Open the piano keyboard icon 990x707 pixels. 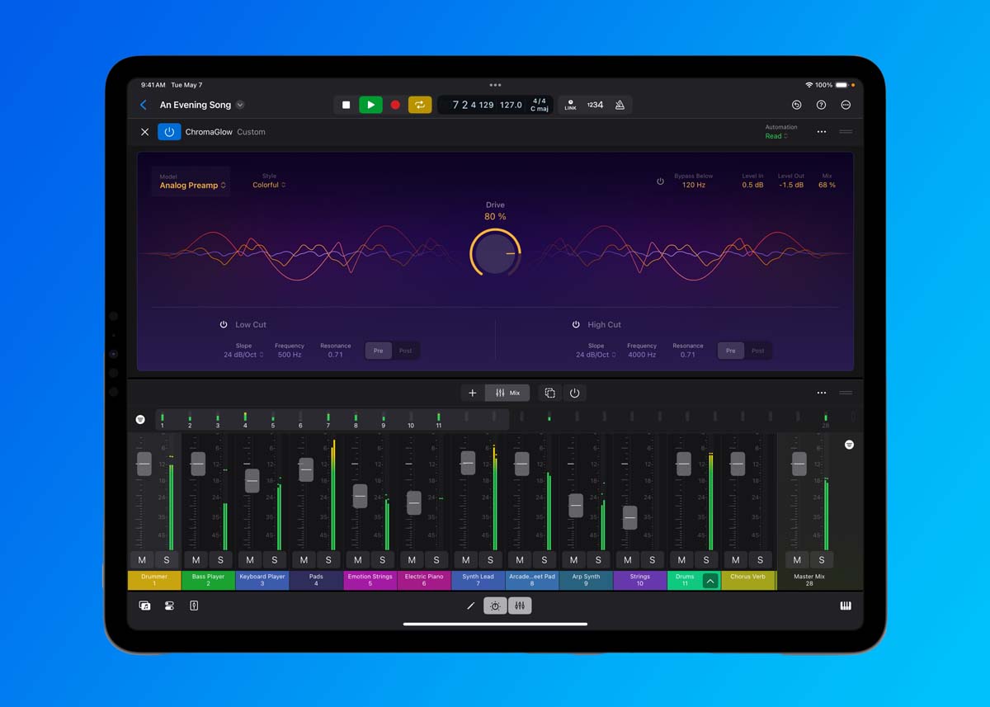point(846,606)
